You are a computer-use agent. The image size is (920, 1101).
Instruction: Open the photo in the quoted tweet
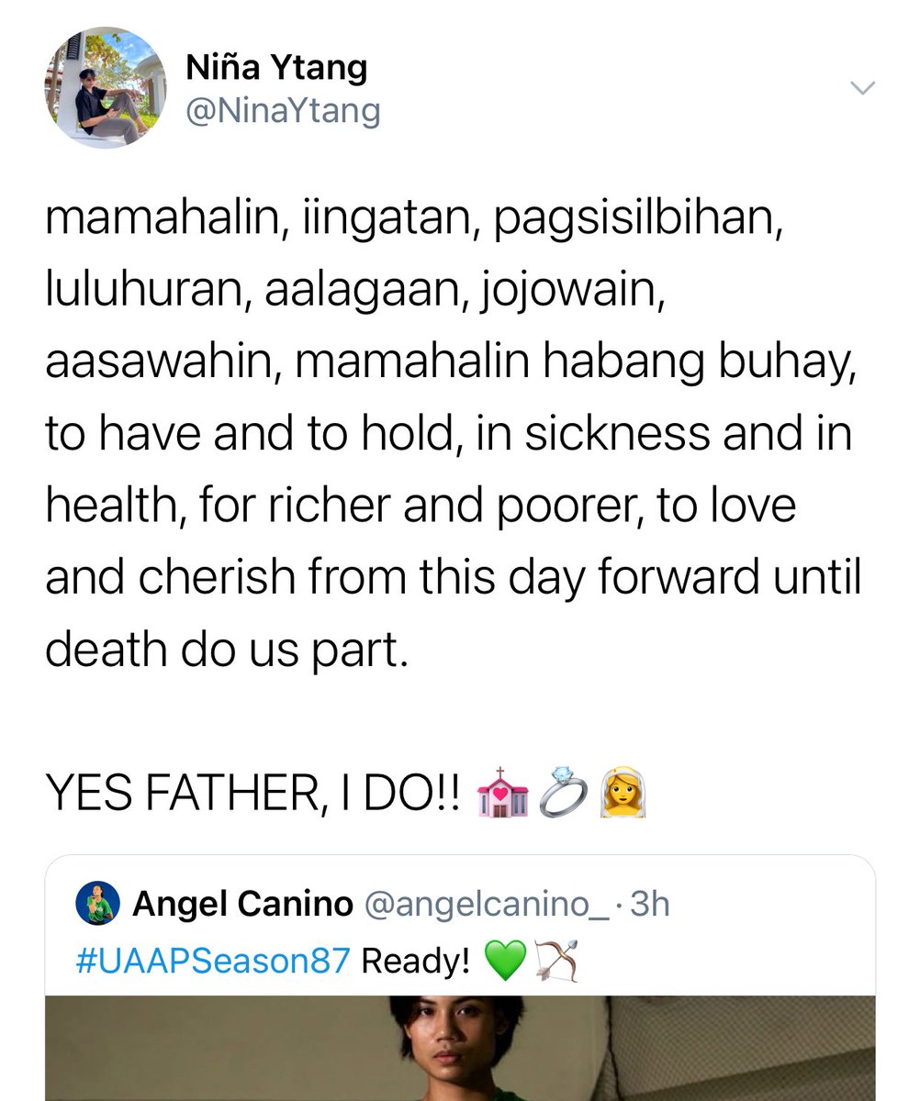460,1049
